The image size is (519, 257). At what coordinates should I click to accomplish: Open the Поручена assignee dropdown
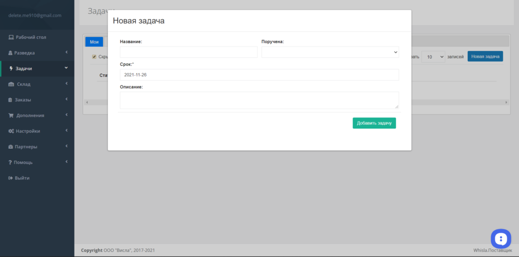click(330, 52)
